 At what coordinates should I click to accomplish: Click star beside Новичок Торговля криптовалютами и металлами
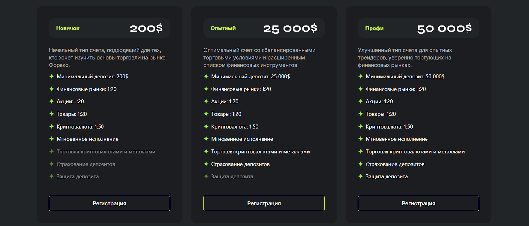(52, 152)
